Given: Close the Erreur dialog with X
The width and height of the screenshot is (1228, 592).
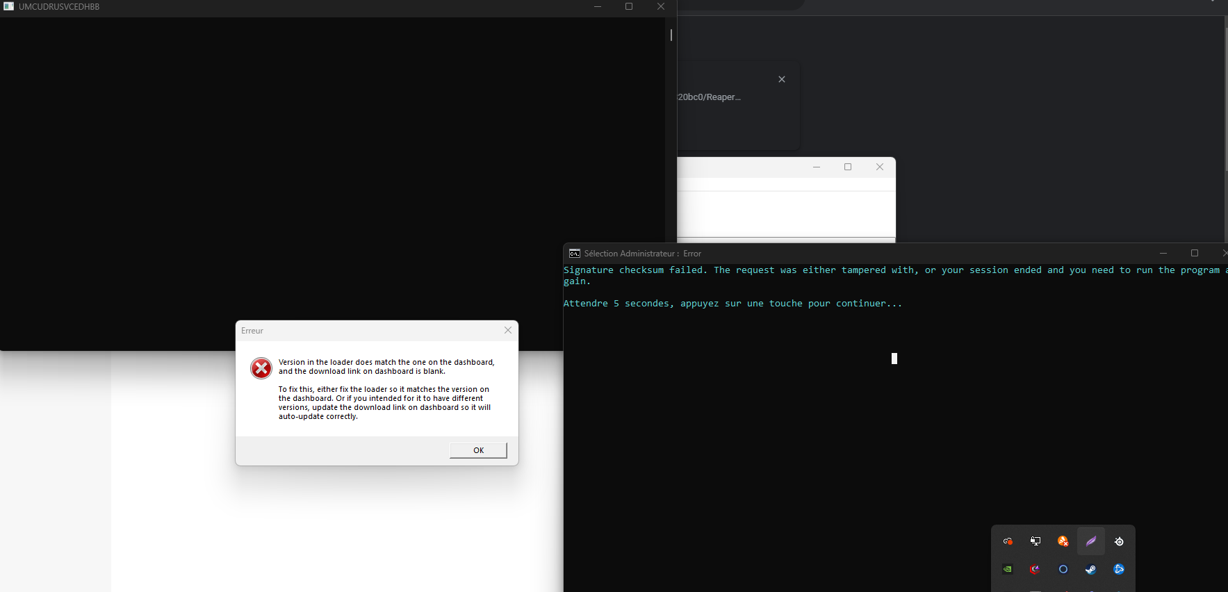Looking at the screenshot, I should pos(508,330).
